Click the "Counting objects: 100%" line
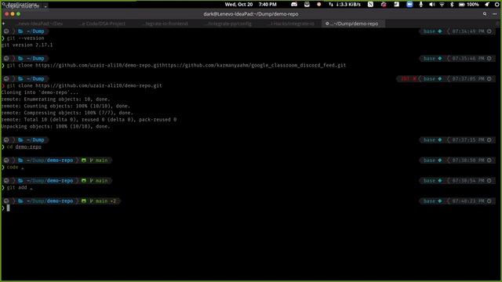Screen dimensions: 502x282 pos(66,106)
